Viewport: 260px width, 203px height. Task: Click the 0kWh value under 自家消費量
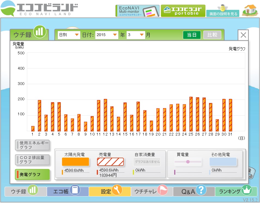(140, 170)
